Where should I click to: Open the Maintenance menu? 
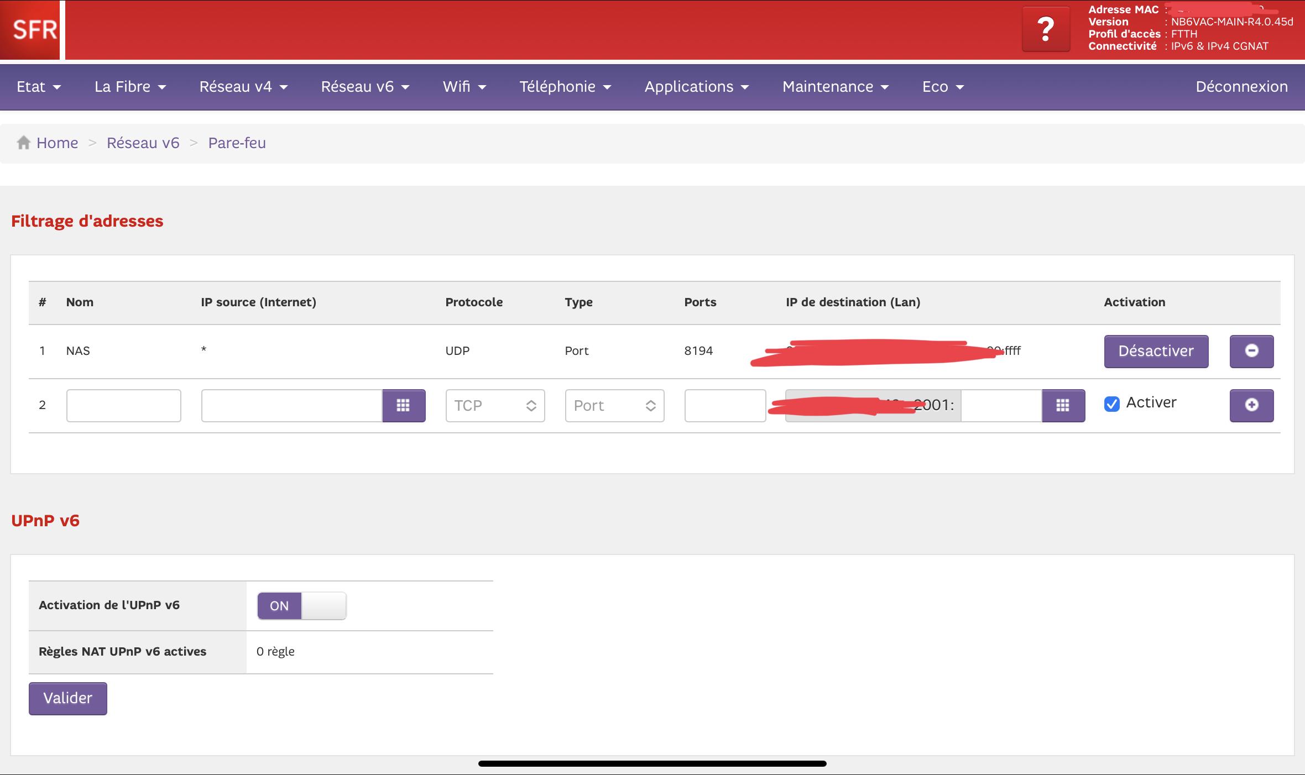click(x=835, y=87)
